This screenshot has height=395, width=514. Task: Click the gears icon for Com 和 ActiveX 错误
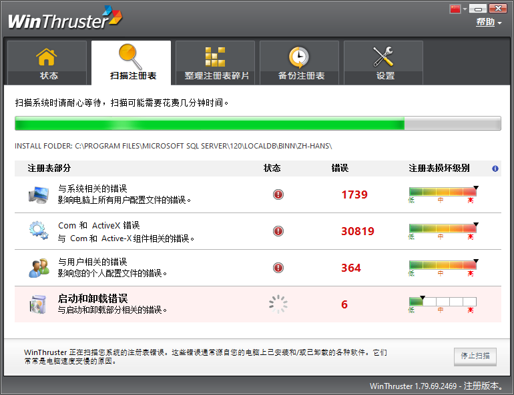tap(39, 230)
